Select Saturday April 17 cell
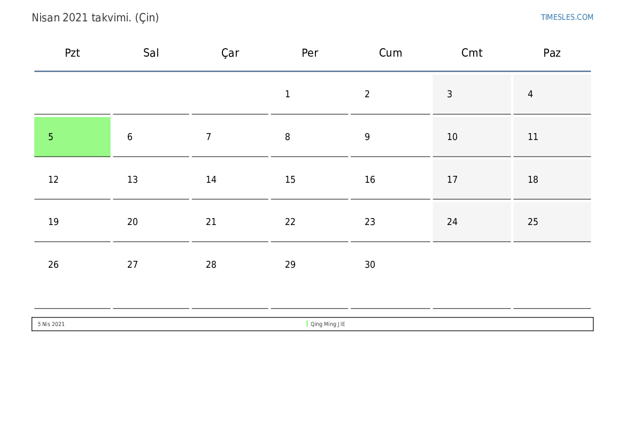The height and width of the screenshot is (442, 625). [x=472, y=180]
